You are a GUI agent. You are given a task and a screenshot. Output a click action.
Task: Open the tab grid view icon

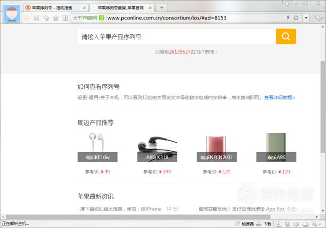coord(65,18)
